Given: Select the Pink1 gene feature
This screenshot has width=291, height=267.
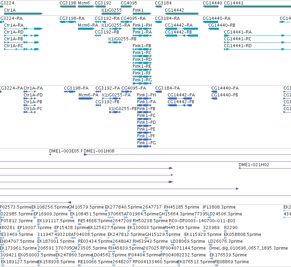Looking at the screenshot, I should 142,14.
